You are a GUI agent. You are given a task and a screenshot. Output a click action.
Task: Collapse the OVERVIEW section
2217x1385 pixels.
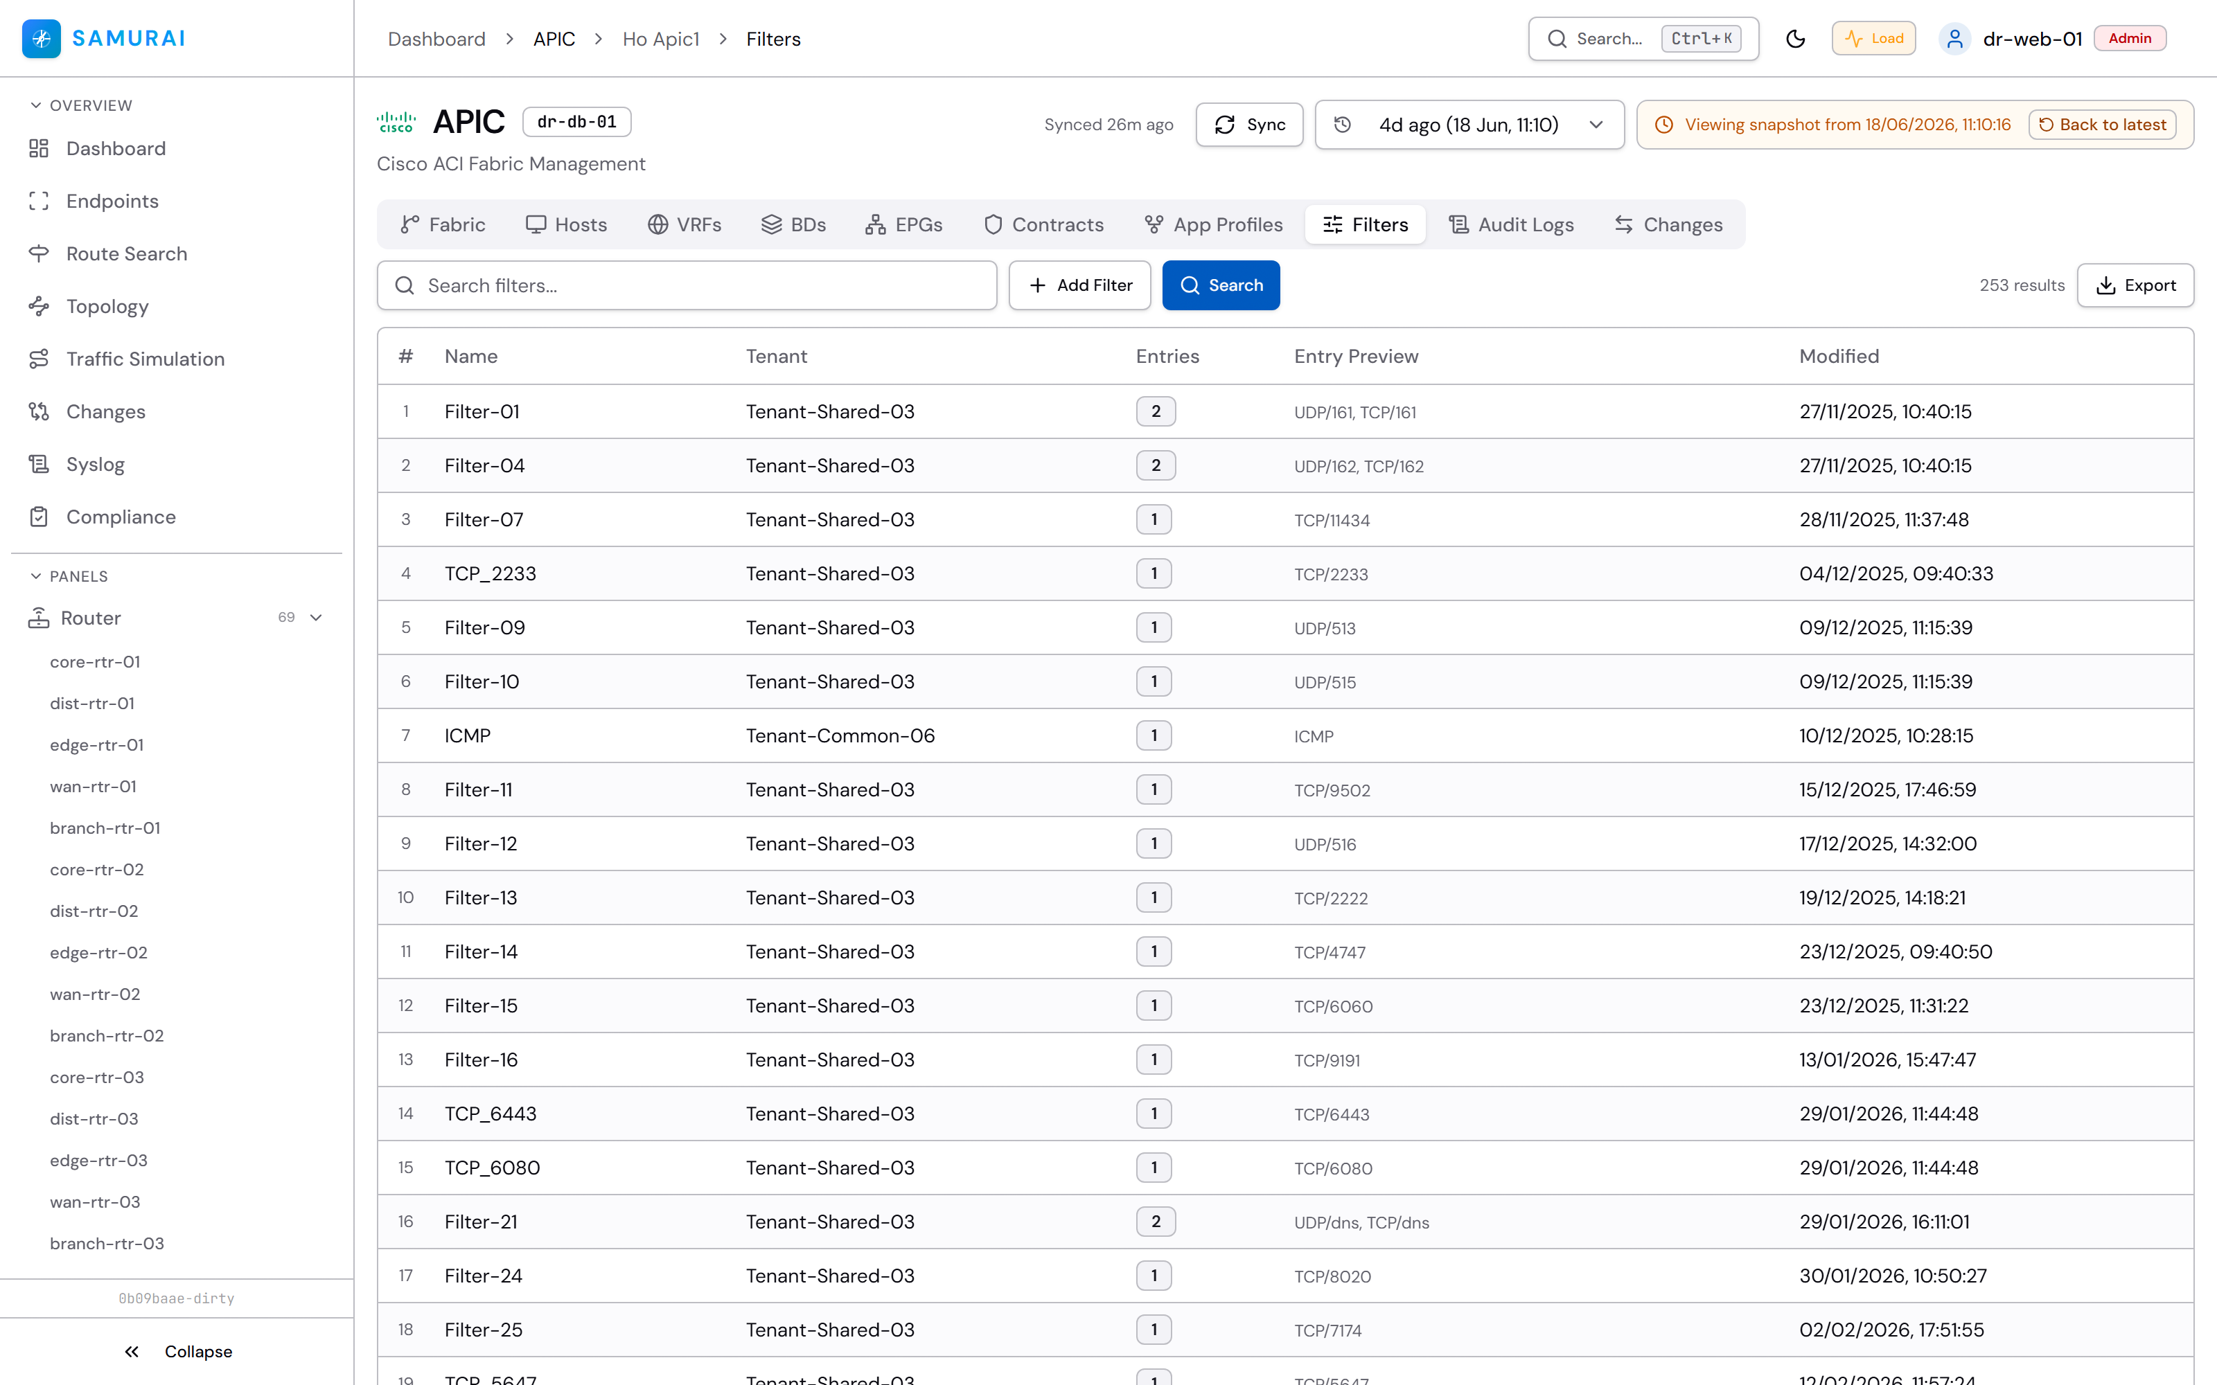pos(36,105)
